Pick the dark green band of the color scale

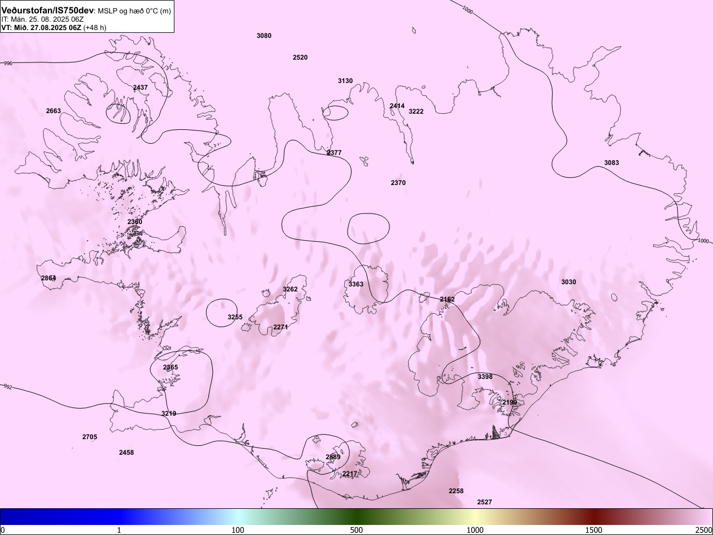(356, 517)
